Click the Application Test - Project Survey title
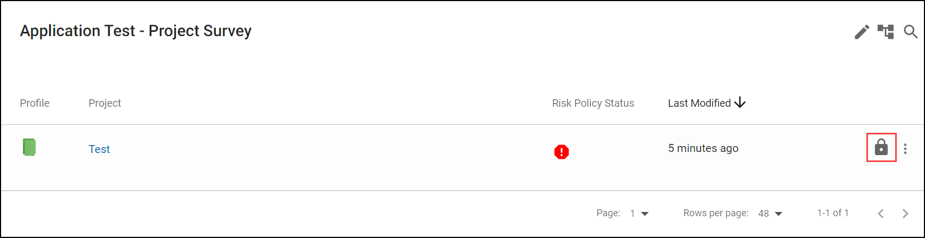 (136, 31)
